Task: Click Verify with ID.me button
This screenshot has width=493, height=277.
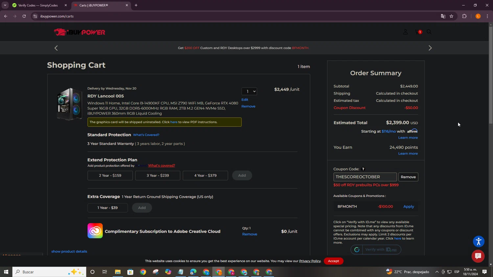Action: coord(376,249)
